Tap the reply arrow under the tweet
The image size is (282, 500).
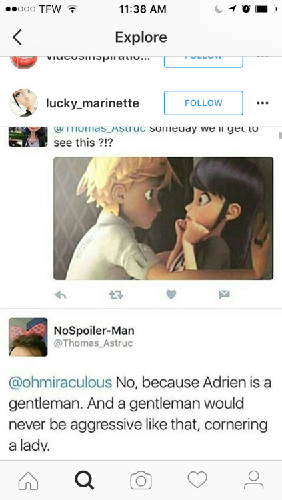click(x=60, y=295)
